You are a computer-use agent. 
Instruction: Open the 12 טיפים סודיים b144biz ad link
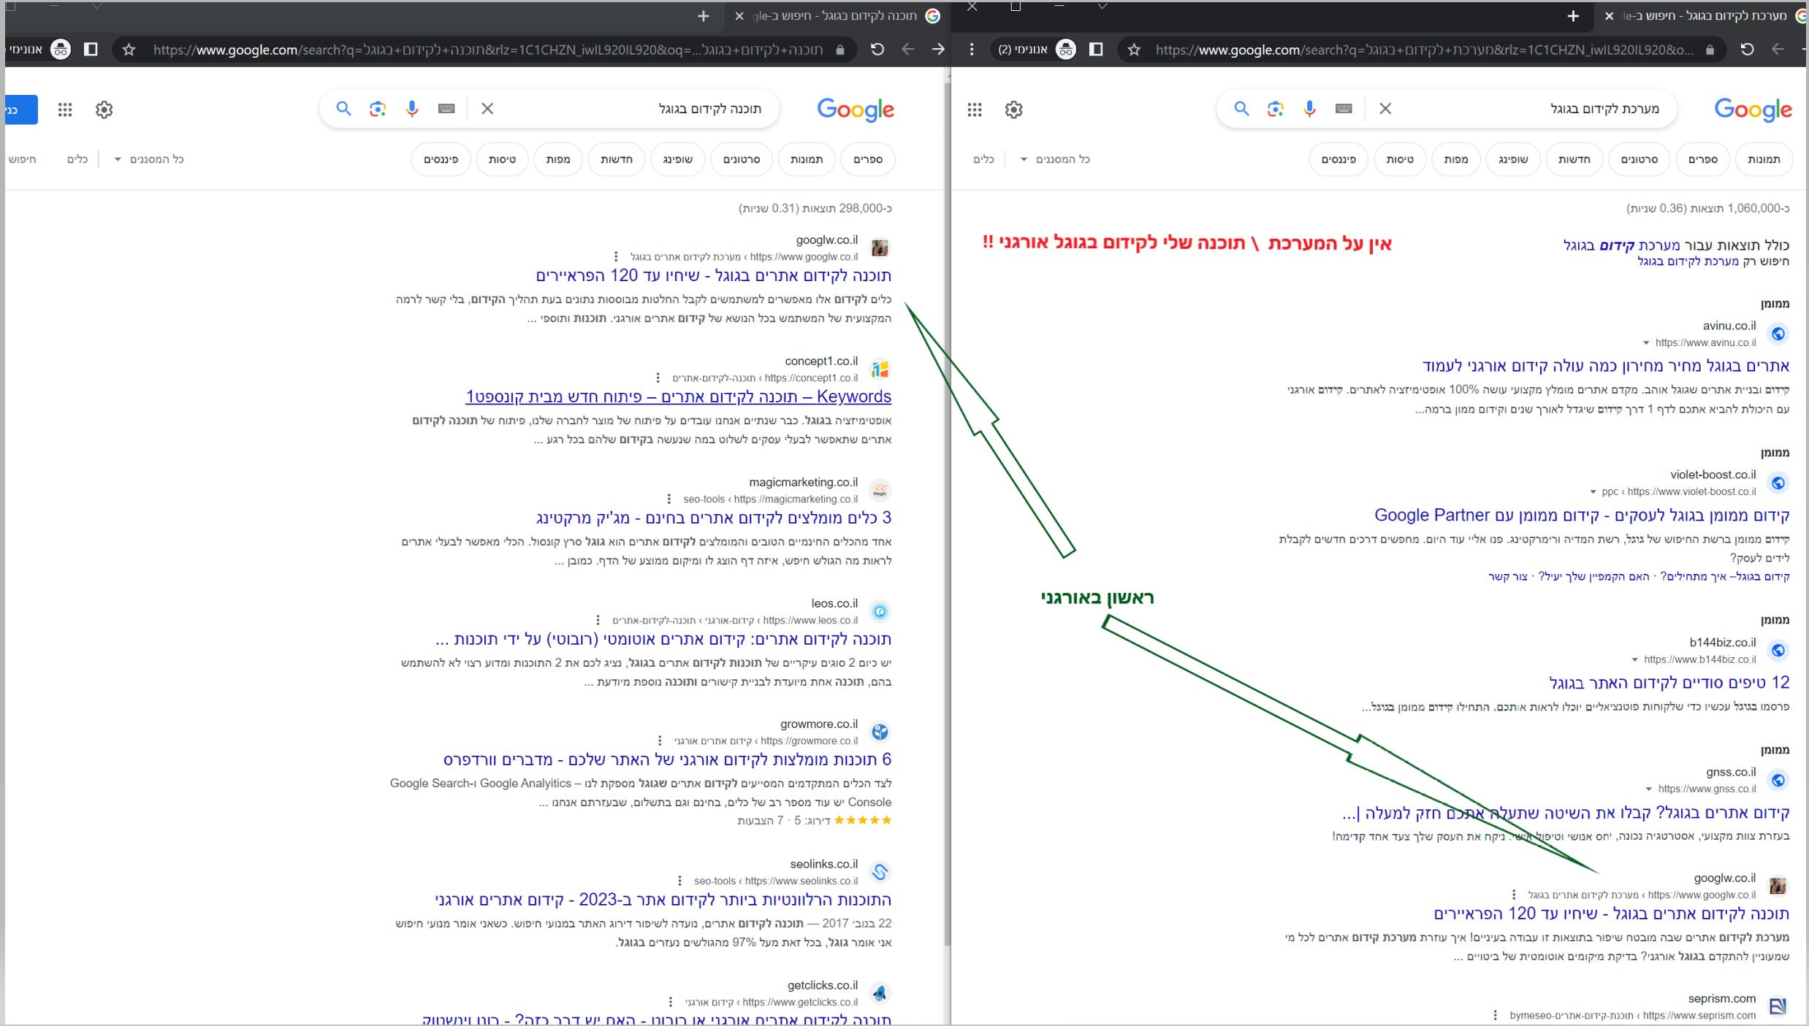click(x=1669, y=683)
